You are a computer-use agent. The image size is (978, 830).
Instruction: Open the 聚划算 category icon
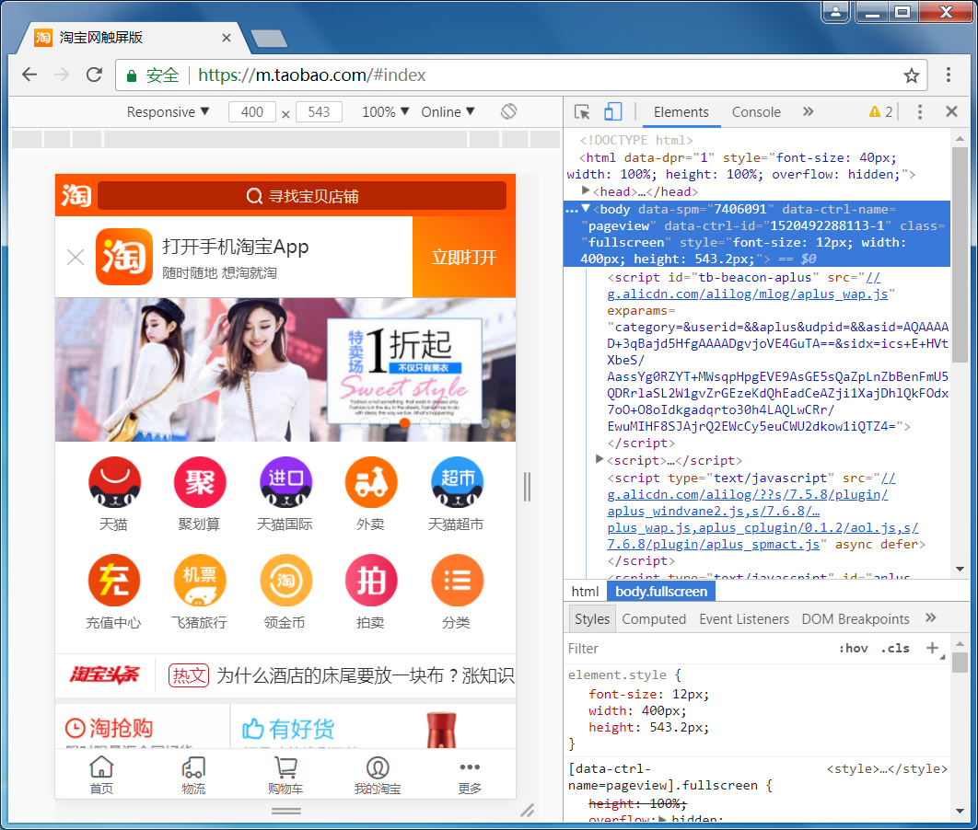pos(199,481)
